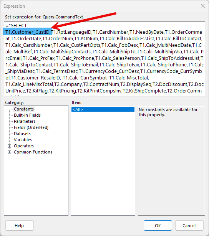Click T1.Customer_ResaleID in the expression
Image resolution: width=209 pixels, height=236 pixels.
(35, 78)
